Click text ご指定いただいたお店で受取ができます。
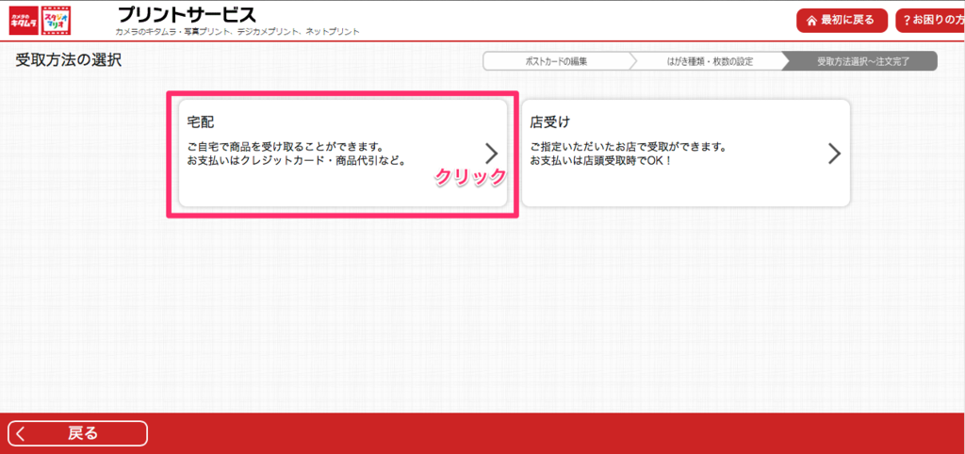Viewport: 965px width, 454px height. (x=629, y=148)
